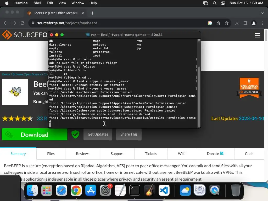Open GarageBand from the Dock
268x201 pixels.
tap(149, 190)
